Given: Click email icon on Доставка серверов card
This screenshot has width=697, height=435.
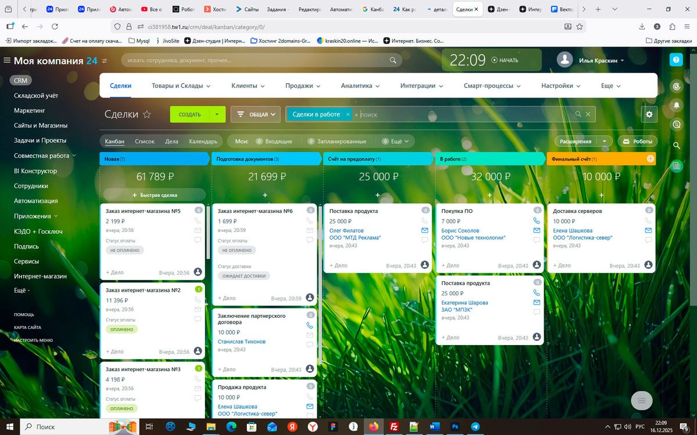Looking at the screenshot, I should click(x=648, y=230).
